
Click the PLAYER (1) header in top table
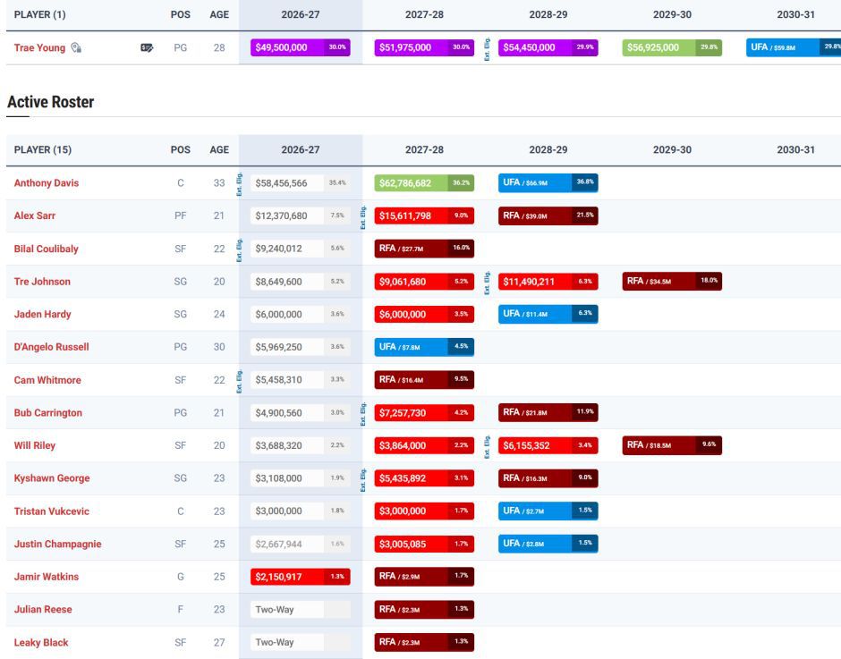(39, 14)
